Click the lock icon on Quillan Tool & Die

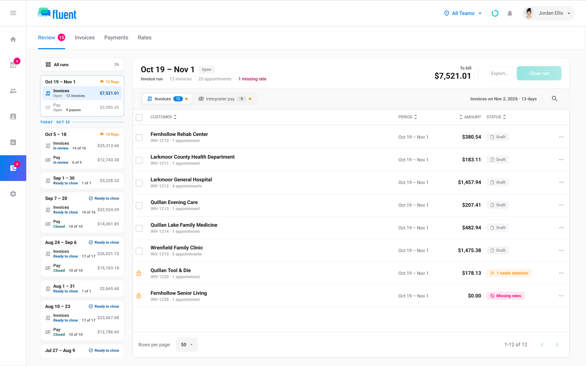(x=139, y=273)
